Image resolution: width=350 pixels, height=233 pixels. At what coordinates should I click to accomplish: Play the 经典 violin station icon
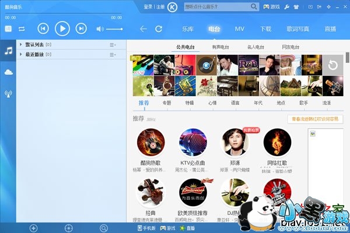(151, 193)
